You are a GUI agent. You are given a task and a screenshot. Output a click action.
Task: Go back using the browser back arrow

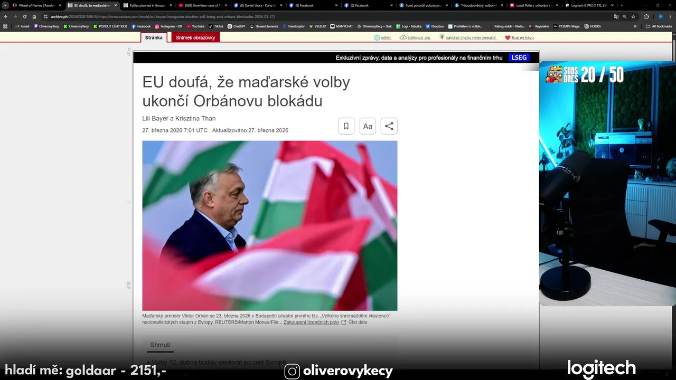tap(6, 16)
